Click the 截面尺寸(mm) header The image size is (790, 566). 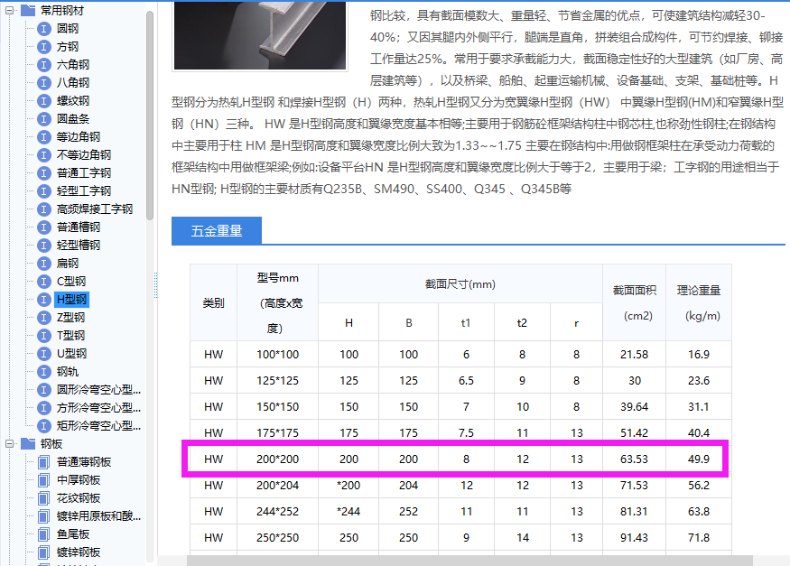point(460,284)
